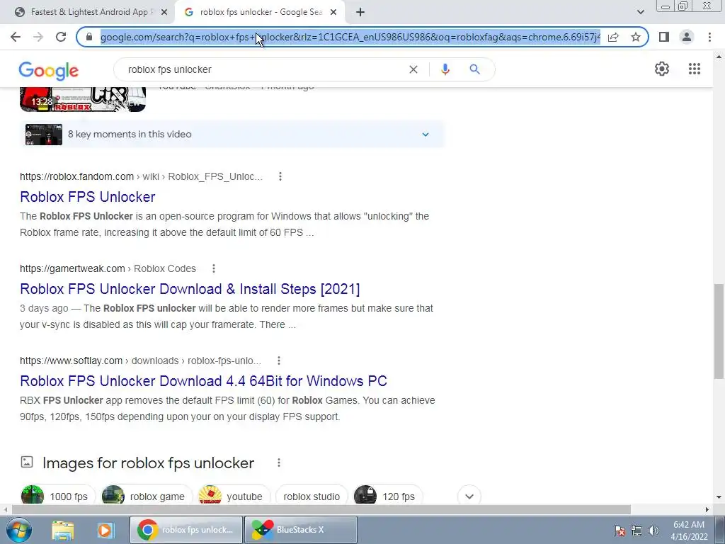Open options for gamertweak.com result
The image size is (725, 544).
[214, 268]
